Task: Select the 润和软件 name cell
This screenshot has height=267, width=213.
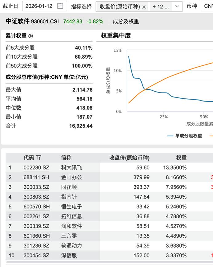Action: tap(72, 226)
